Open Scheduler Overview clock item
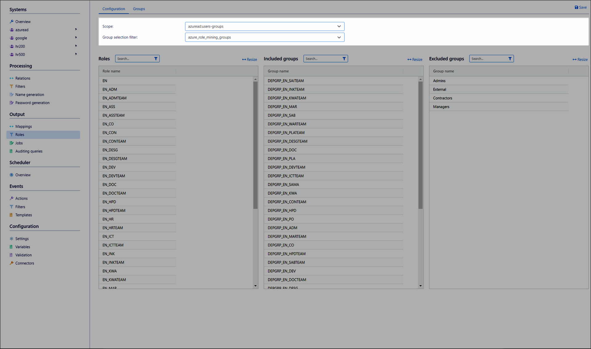The width and height of the screenshot is (591, 349). (23, 175)
